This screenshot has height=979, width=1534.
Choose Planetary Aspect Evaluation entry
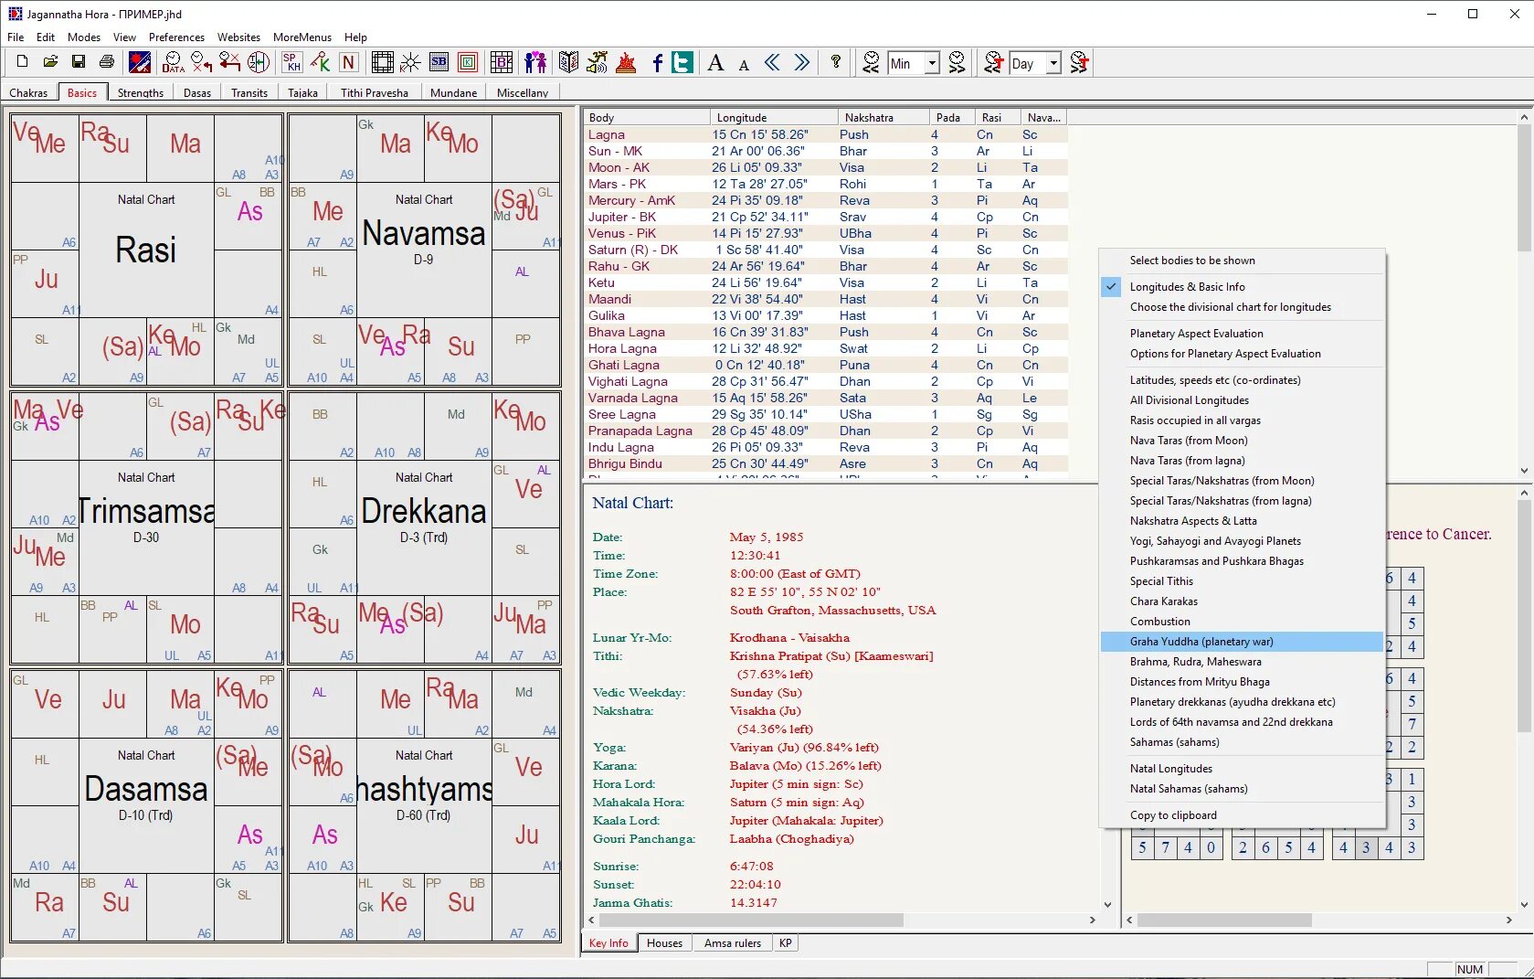1242,333
